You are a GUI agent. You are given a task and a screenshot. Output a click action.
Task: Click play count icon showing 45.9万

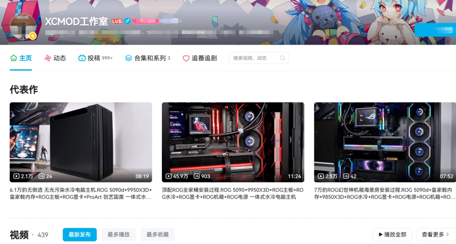click(x=169, y=176)
